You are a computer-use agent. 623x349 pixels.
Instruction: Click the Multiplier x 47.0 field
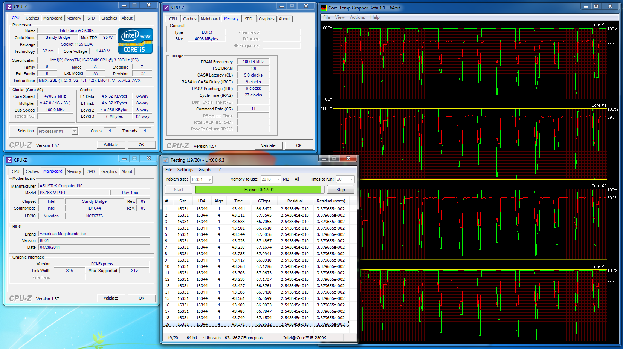[x=55, y=103]
